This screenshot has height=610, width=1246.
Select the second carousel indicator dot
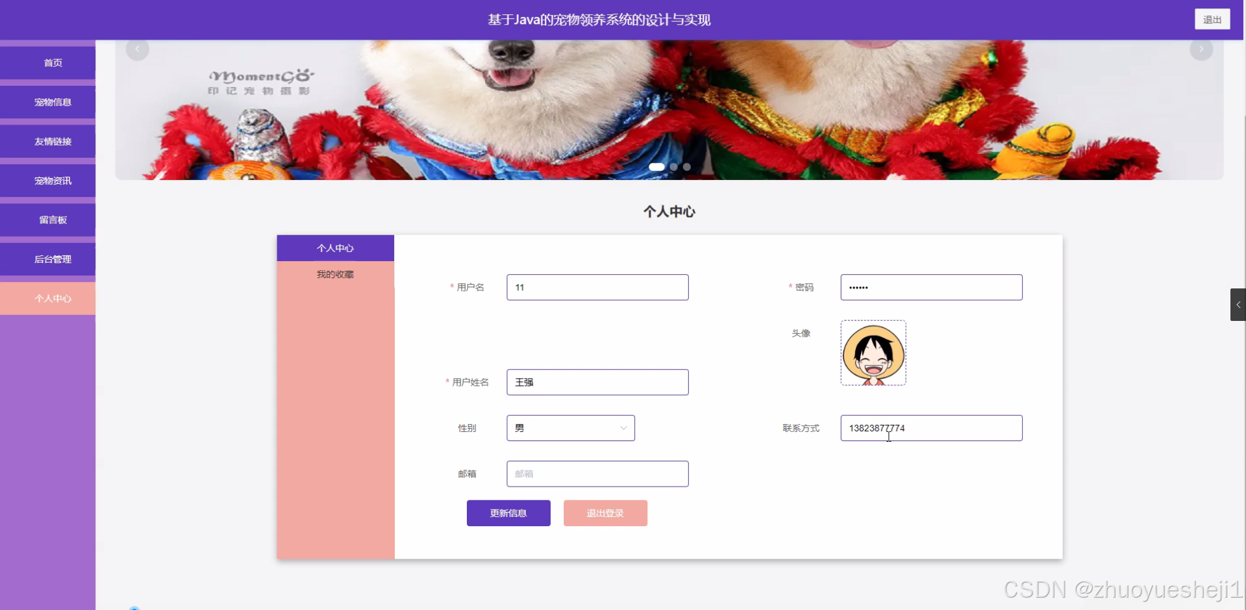(673, 167)
